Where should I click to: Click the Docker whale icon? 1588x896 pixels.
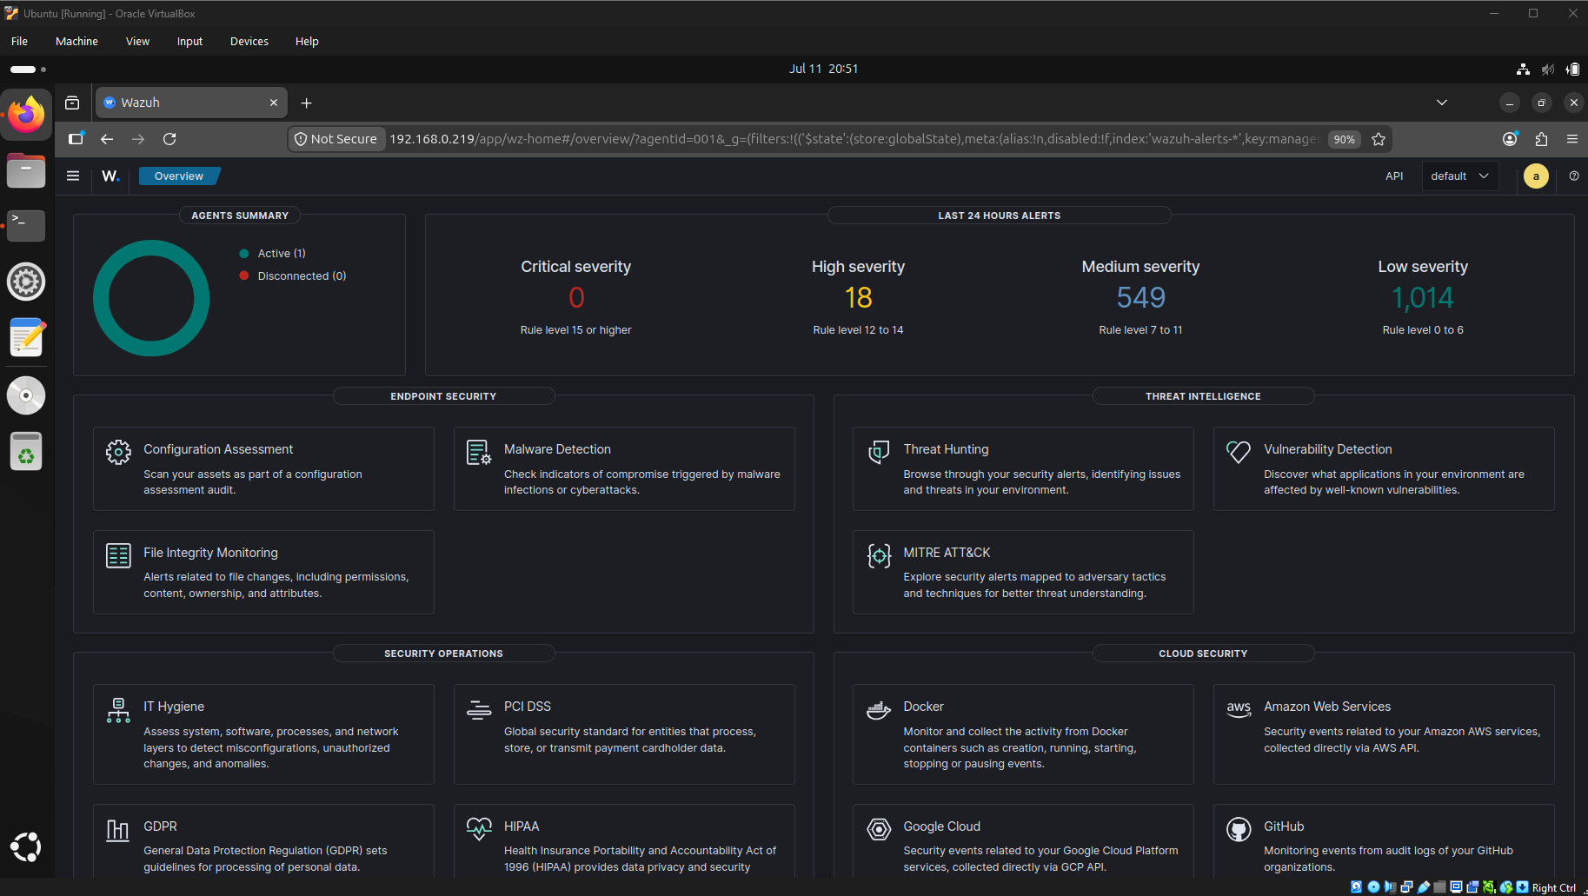click(x=879, y=710)
